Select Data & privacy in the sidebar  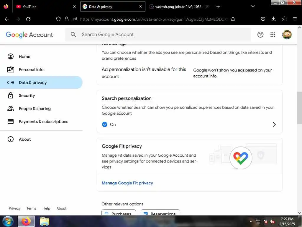coord(41,82)
